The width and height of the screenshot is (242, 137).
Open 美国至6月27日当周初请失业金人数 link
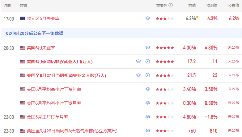66,75
